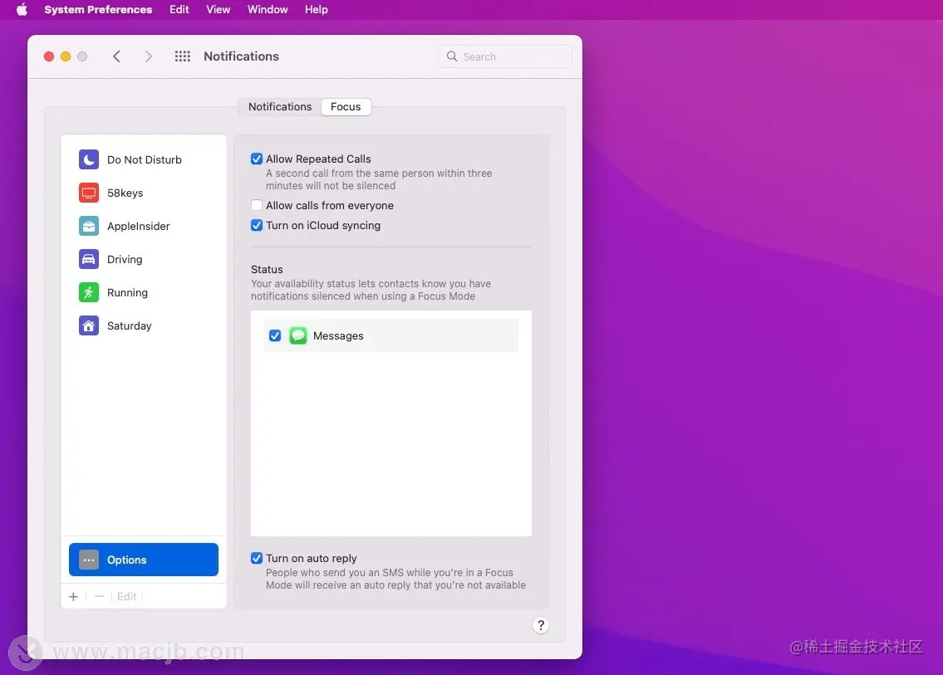Open the System Preferences menu
Image resolution: width=943 pixels, height=675 pixels.
pyautogui.click(x=98, y=10)
